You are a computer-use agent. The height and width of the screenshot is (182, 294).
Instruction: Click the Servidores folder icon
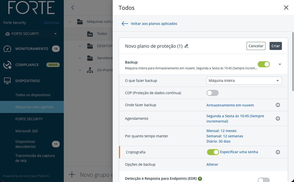tap(90, 58)
